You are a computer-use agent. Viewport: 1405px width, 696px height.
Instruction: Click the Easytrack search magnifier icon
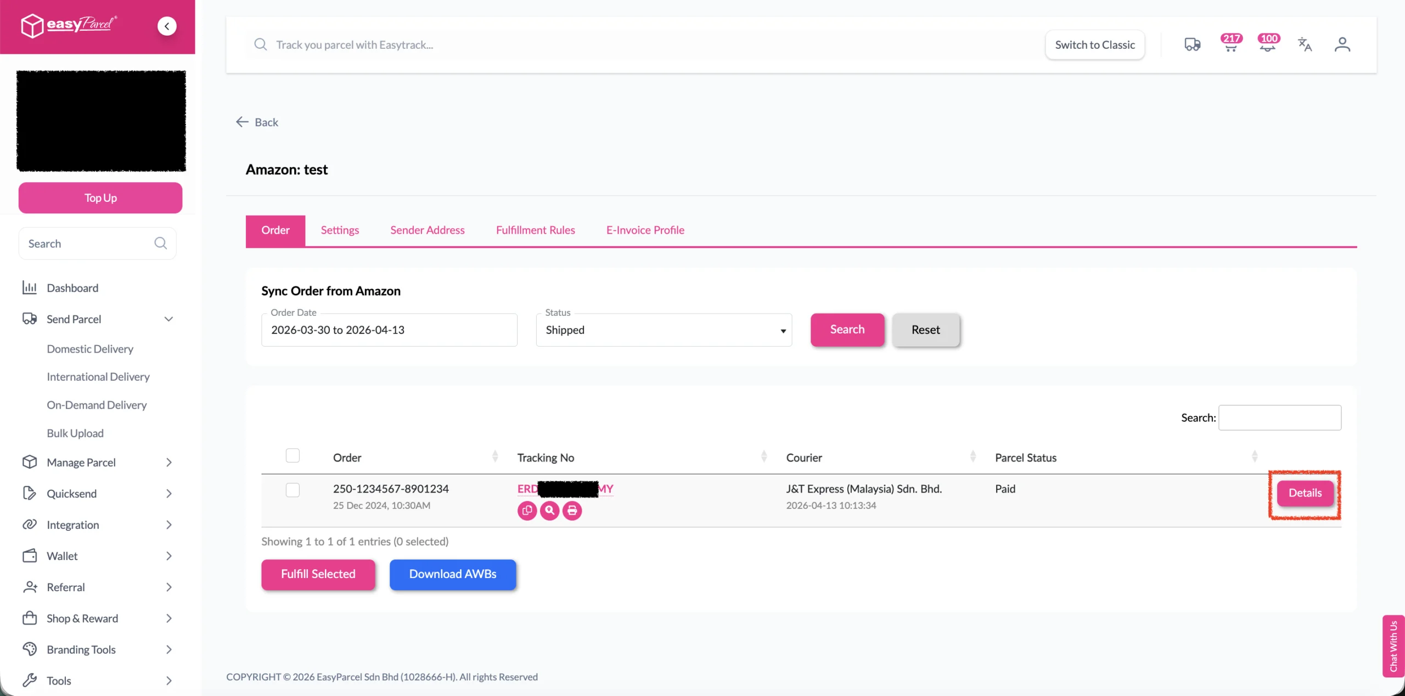click(261, 44)
